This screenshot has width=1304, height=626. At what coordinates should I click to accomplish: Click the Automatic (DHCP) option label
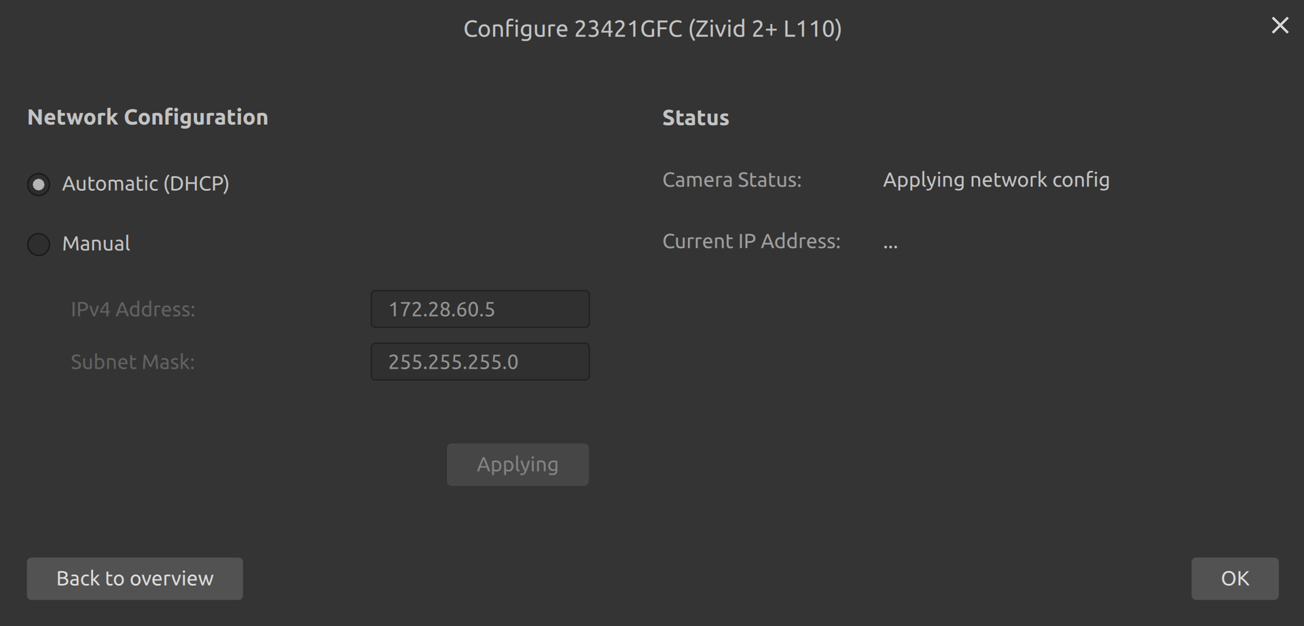[x=145, y=184]
